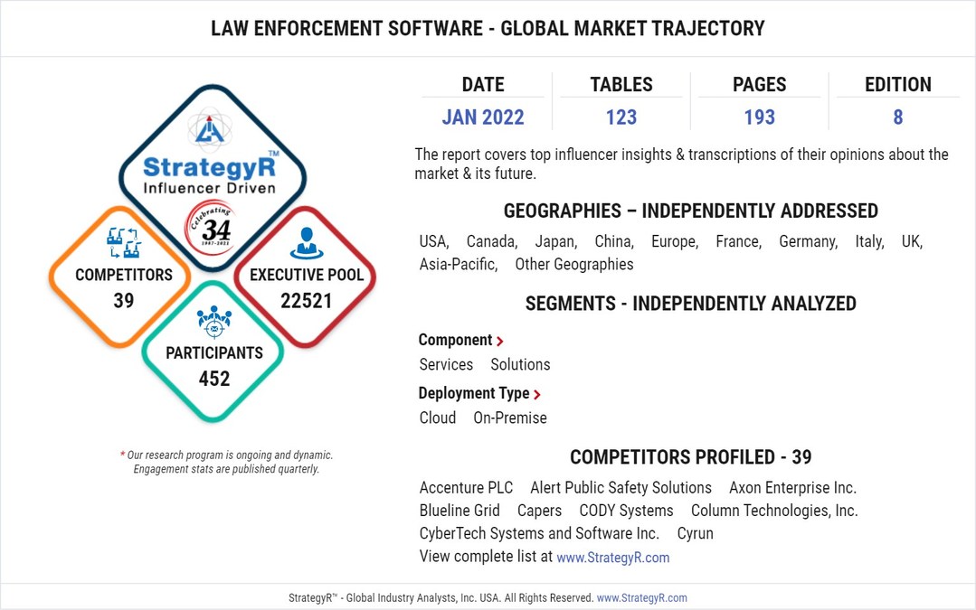Select the Germany geography
Viewport: 976px width, 610px height.
(x=809, y=242)
